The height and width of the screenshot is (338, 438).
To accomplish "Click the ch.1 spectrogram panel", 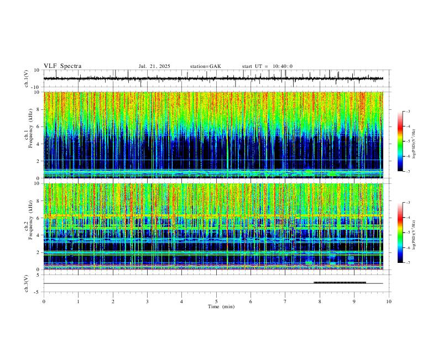I will pyautogui.click(x=213, y=135).
